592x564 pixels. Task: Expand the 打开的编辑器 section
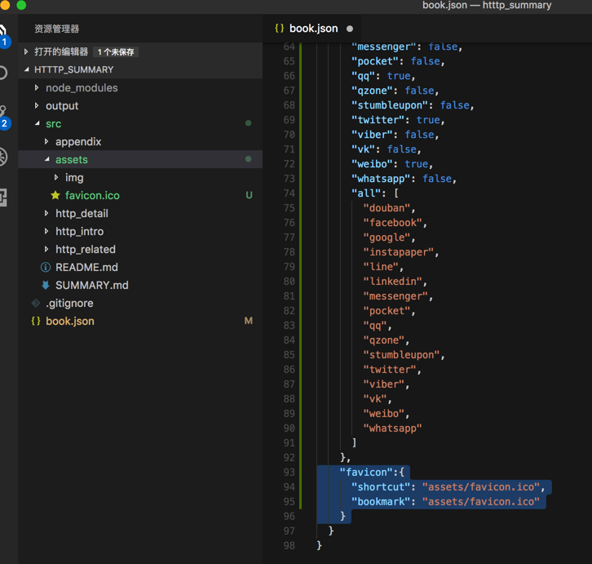[27, 52]
